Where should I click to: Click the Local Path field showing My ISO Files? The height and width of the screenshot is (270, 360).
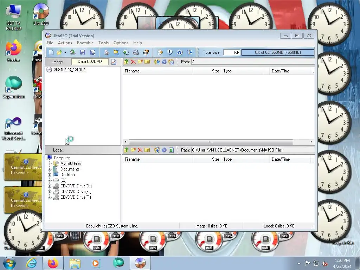[x=253, y=150]
